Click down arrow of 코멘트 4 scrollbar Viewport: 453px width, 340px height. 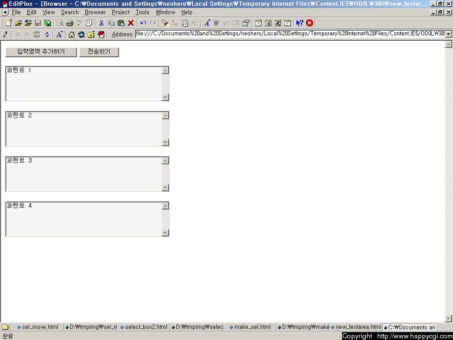[165, 232]
